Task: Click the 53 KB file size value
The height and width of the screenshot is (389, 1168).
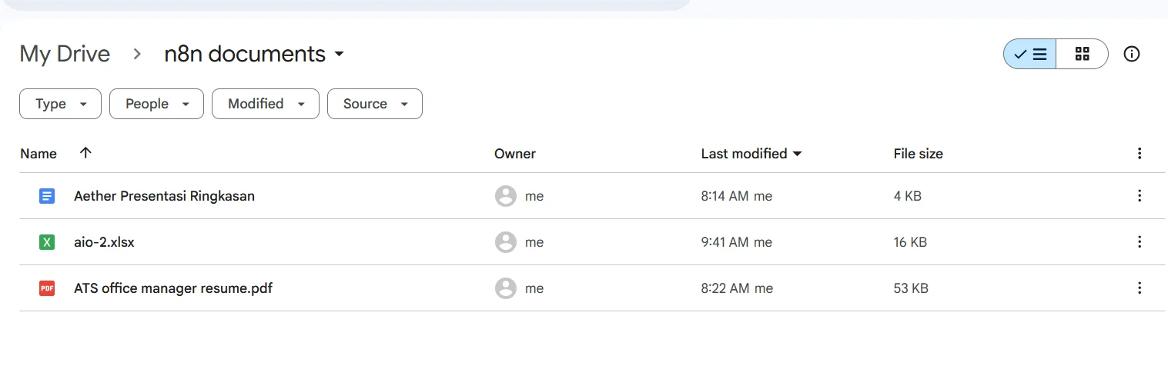Action: pos(911,288)
